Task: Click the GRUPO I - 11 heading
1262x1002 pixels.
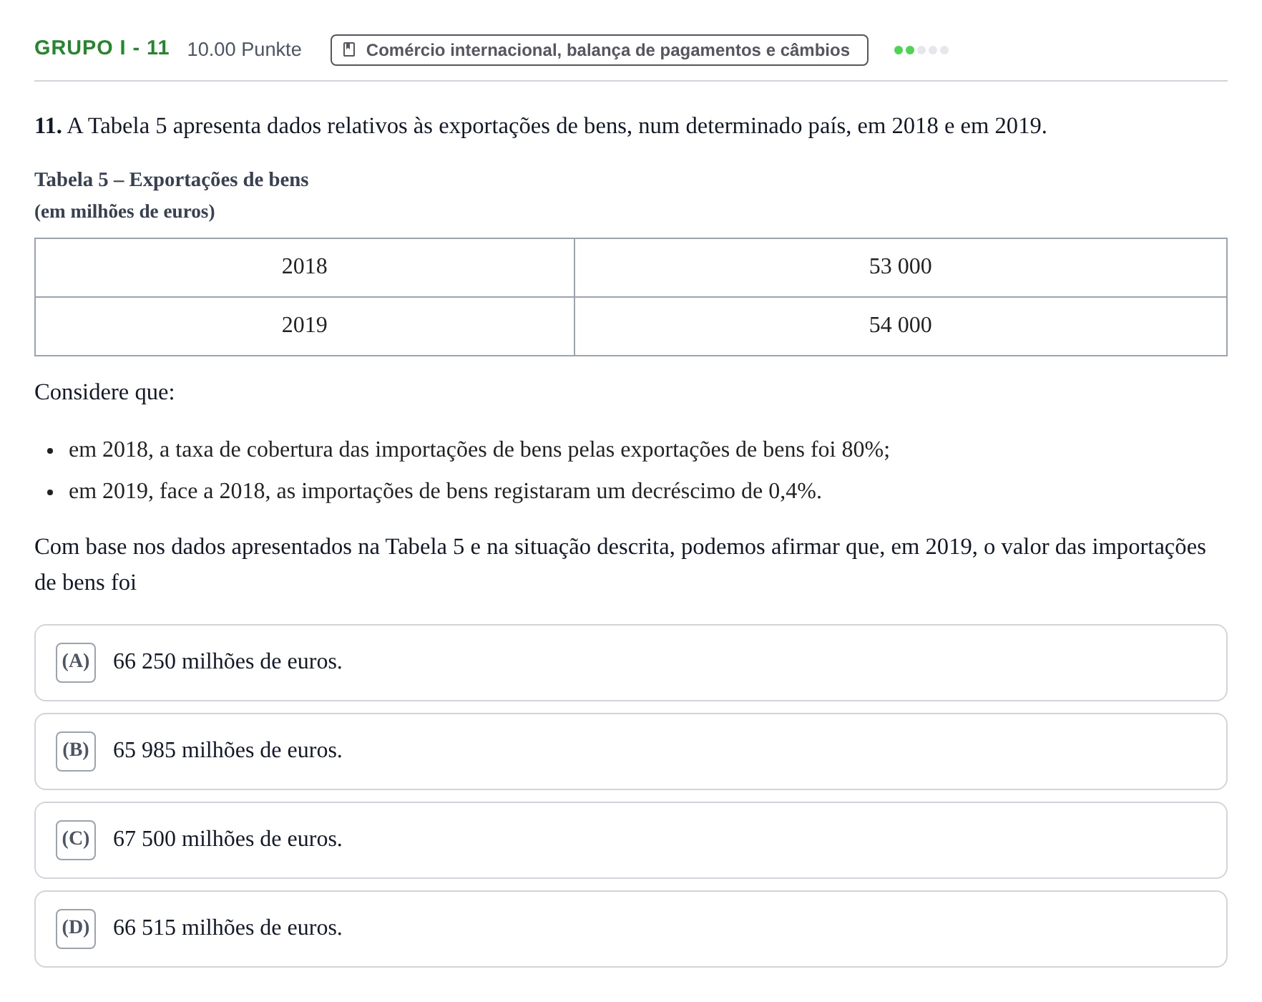Action: point(102,48)
